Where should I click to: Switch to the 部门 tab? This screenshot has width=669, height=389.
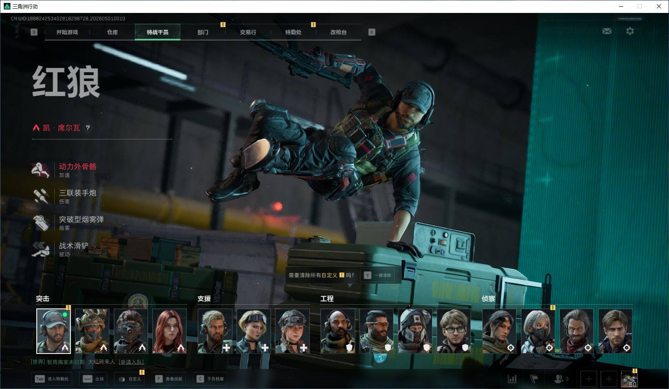pos(203,32)
